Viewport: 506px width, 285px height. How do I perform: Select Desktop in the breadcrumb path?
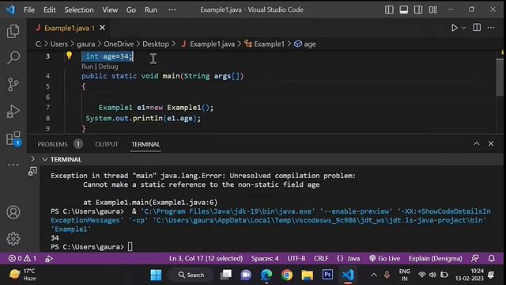point(156,44)
